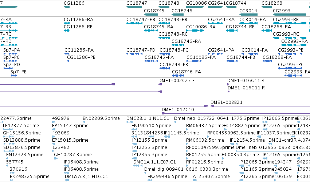Select transcript CG18268-RA
This screenshot has height=182, width=310.
[276, 27]
